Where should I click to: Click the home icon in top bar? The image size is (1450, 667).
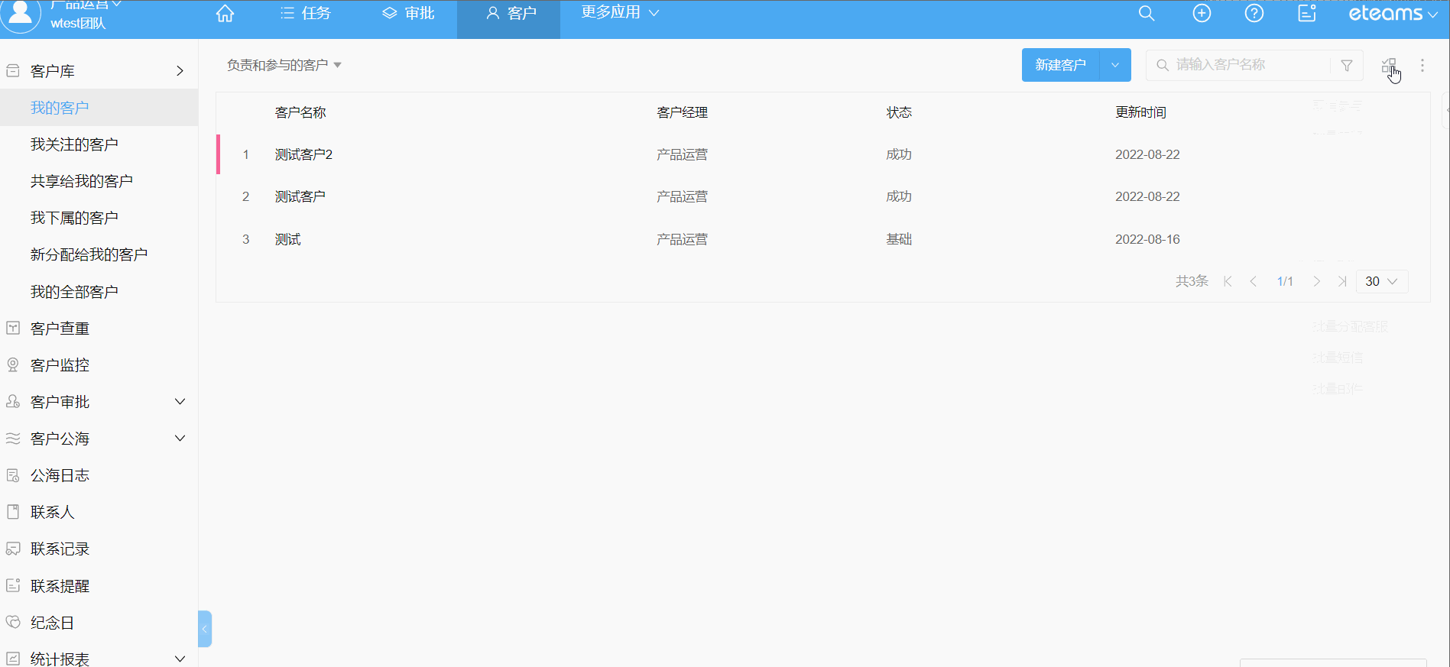pos(225,14)
